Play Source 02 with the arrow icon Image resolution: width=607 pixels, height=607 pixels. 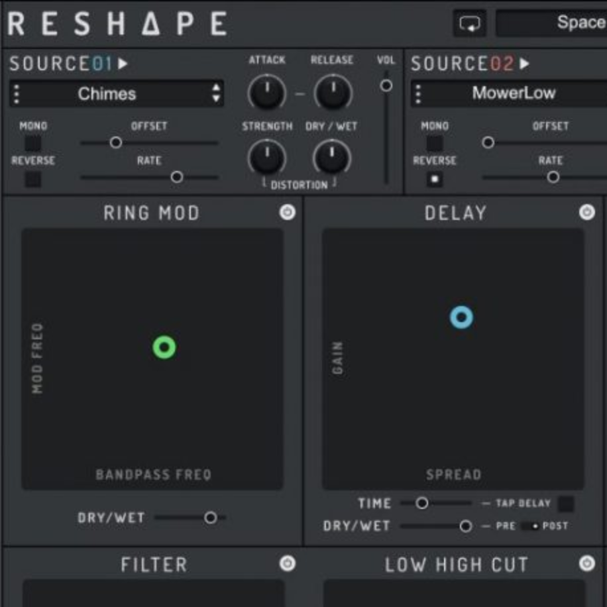click(525, 64)
